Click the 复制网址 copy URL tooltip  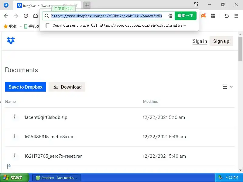pos(63,8)
